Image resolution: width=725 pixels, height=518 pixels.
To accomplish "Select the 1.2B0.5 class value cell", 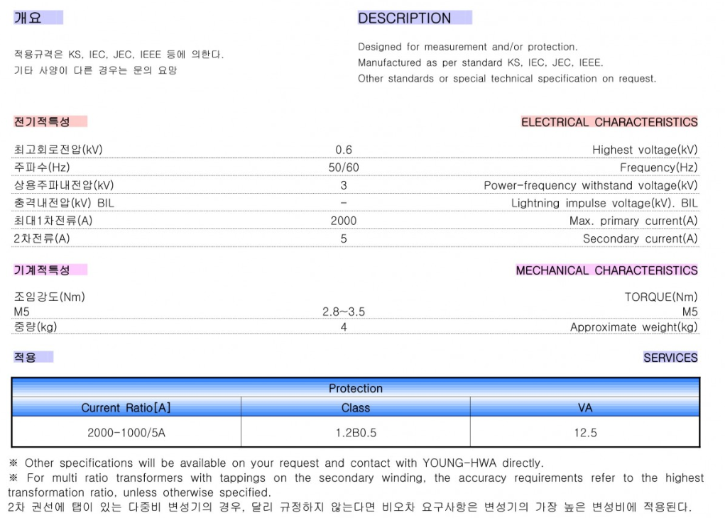I will pos(356,433).
